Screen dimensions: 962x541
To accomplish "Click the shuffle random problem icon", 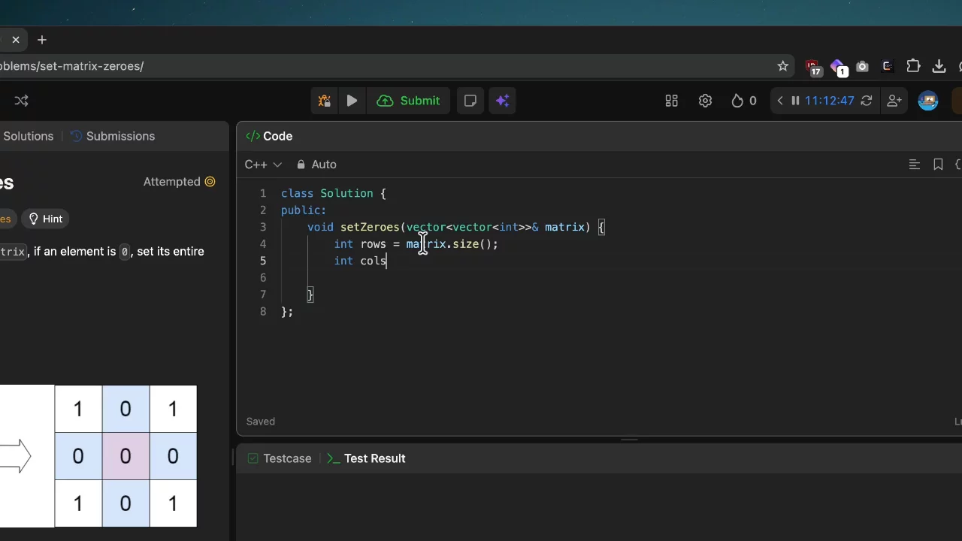I will 21,101.
